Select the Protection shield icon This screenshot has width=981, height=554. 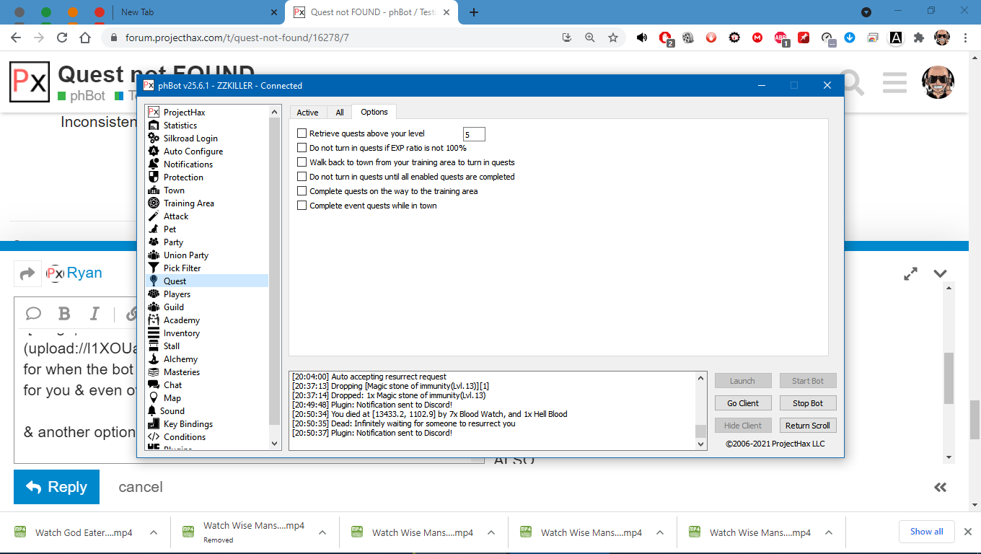[x=153, y=177]
